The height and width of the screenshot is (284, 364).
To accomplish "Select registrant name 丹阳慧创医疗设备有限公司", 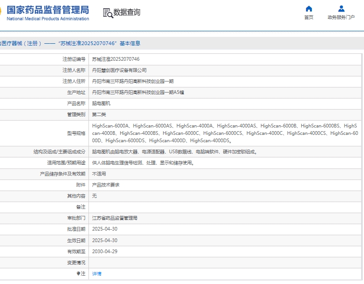I will [x=119, y=70].
